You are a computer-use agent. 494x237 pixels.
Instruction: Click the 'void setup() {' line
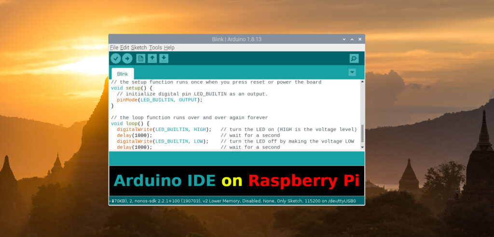[x=132, y=88]
